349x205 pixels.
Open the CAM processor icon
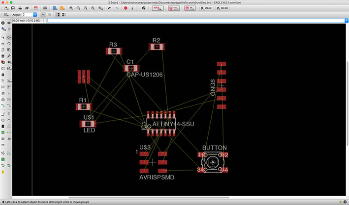coord(27,8)
